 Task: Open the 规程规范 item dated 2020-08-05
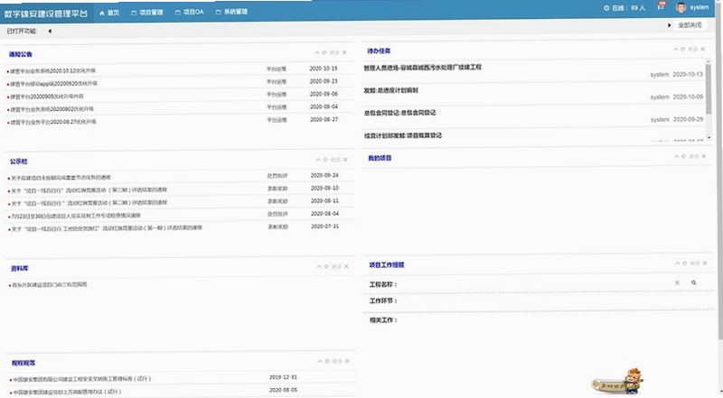(66, 392)
